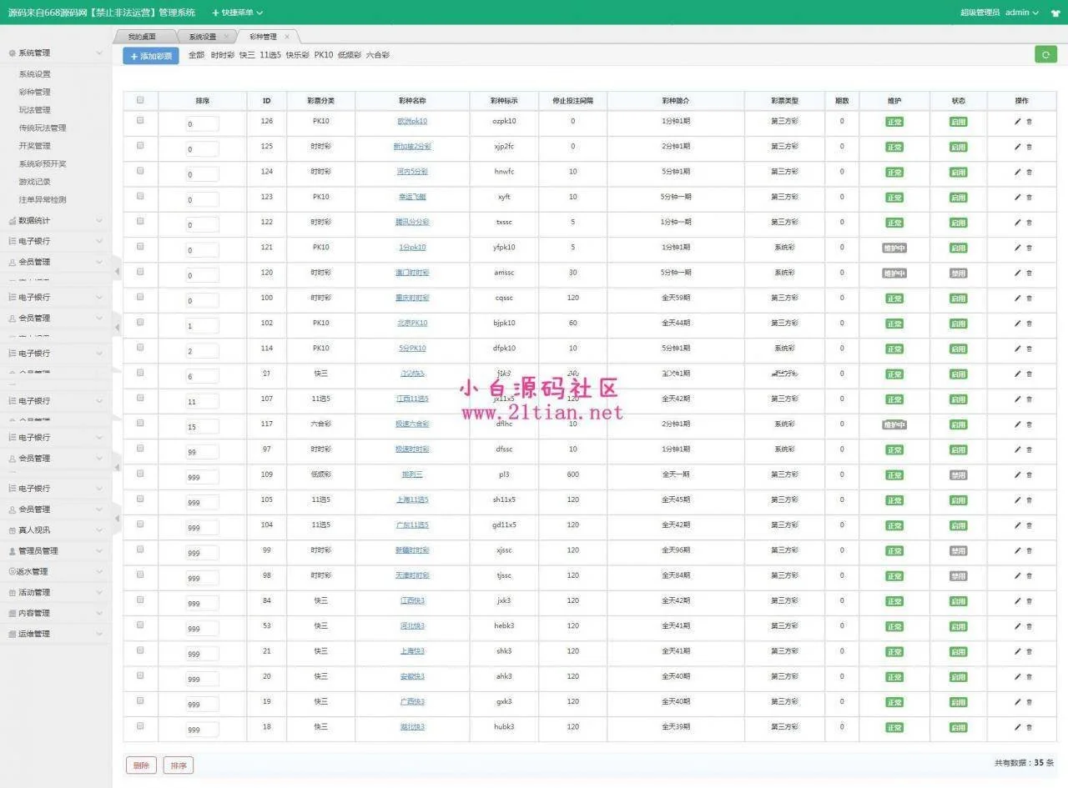Tick the checkbox for 湖北快3 row

click(x=140, y=726)
